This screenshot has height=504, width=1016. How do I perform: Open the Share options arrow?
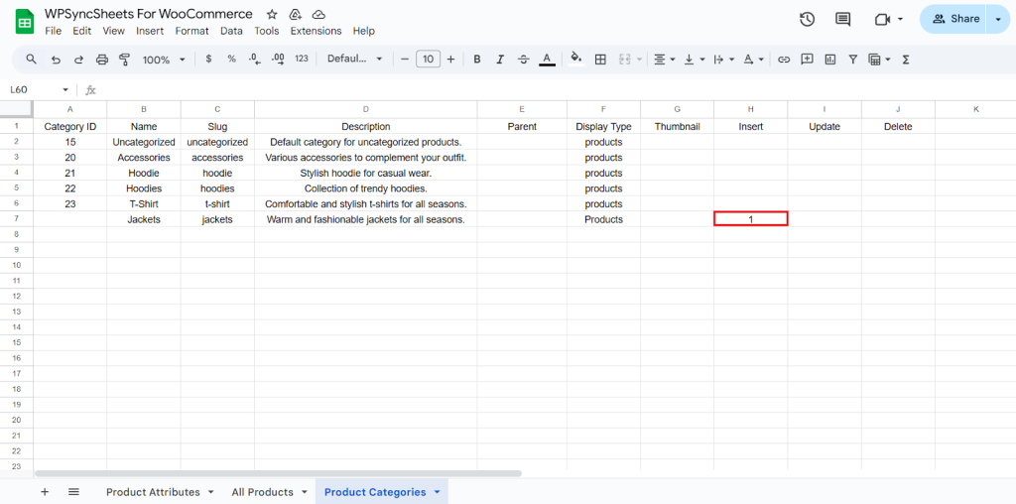pyautogui.click(x=998, y=20)
